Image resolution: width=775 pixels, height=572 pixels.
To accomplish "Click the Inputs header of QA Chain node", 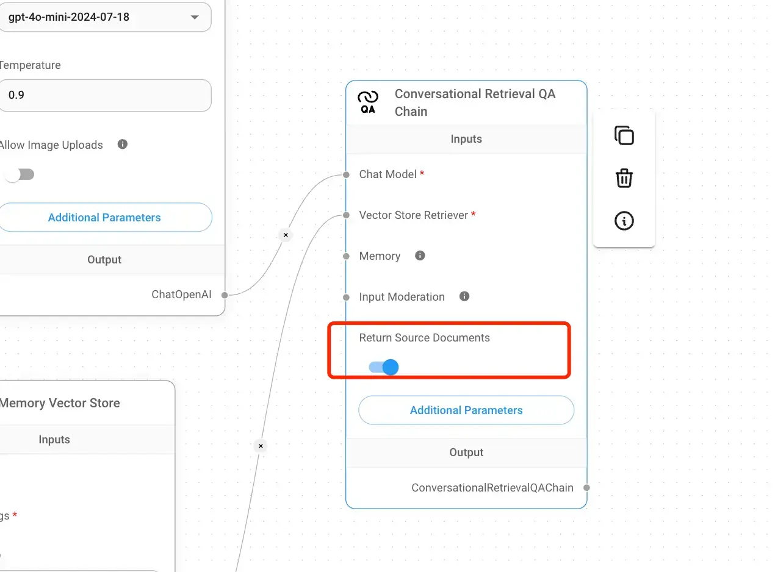I will [x=466, y=139].
